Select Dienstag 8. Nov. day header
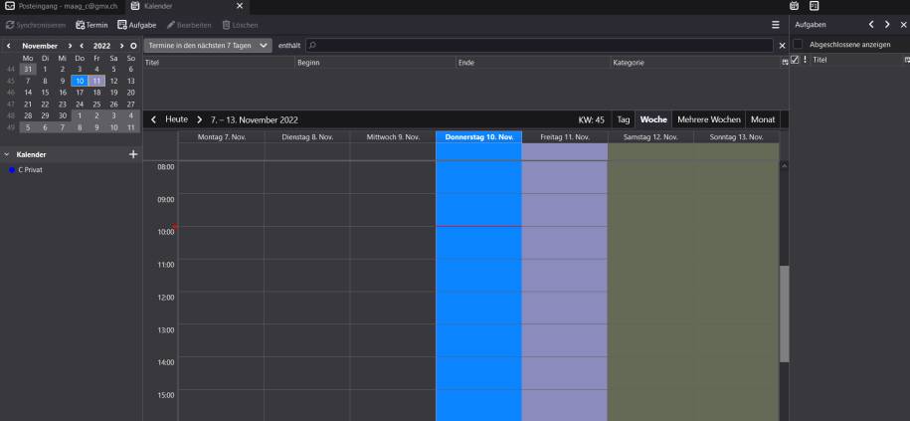 (x=307, y=137)
